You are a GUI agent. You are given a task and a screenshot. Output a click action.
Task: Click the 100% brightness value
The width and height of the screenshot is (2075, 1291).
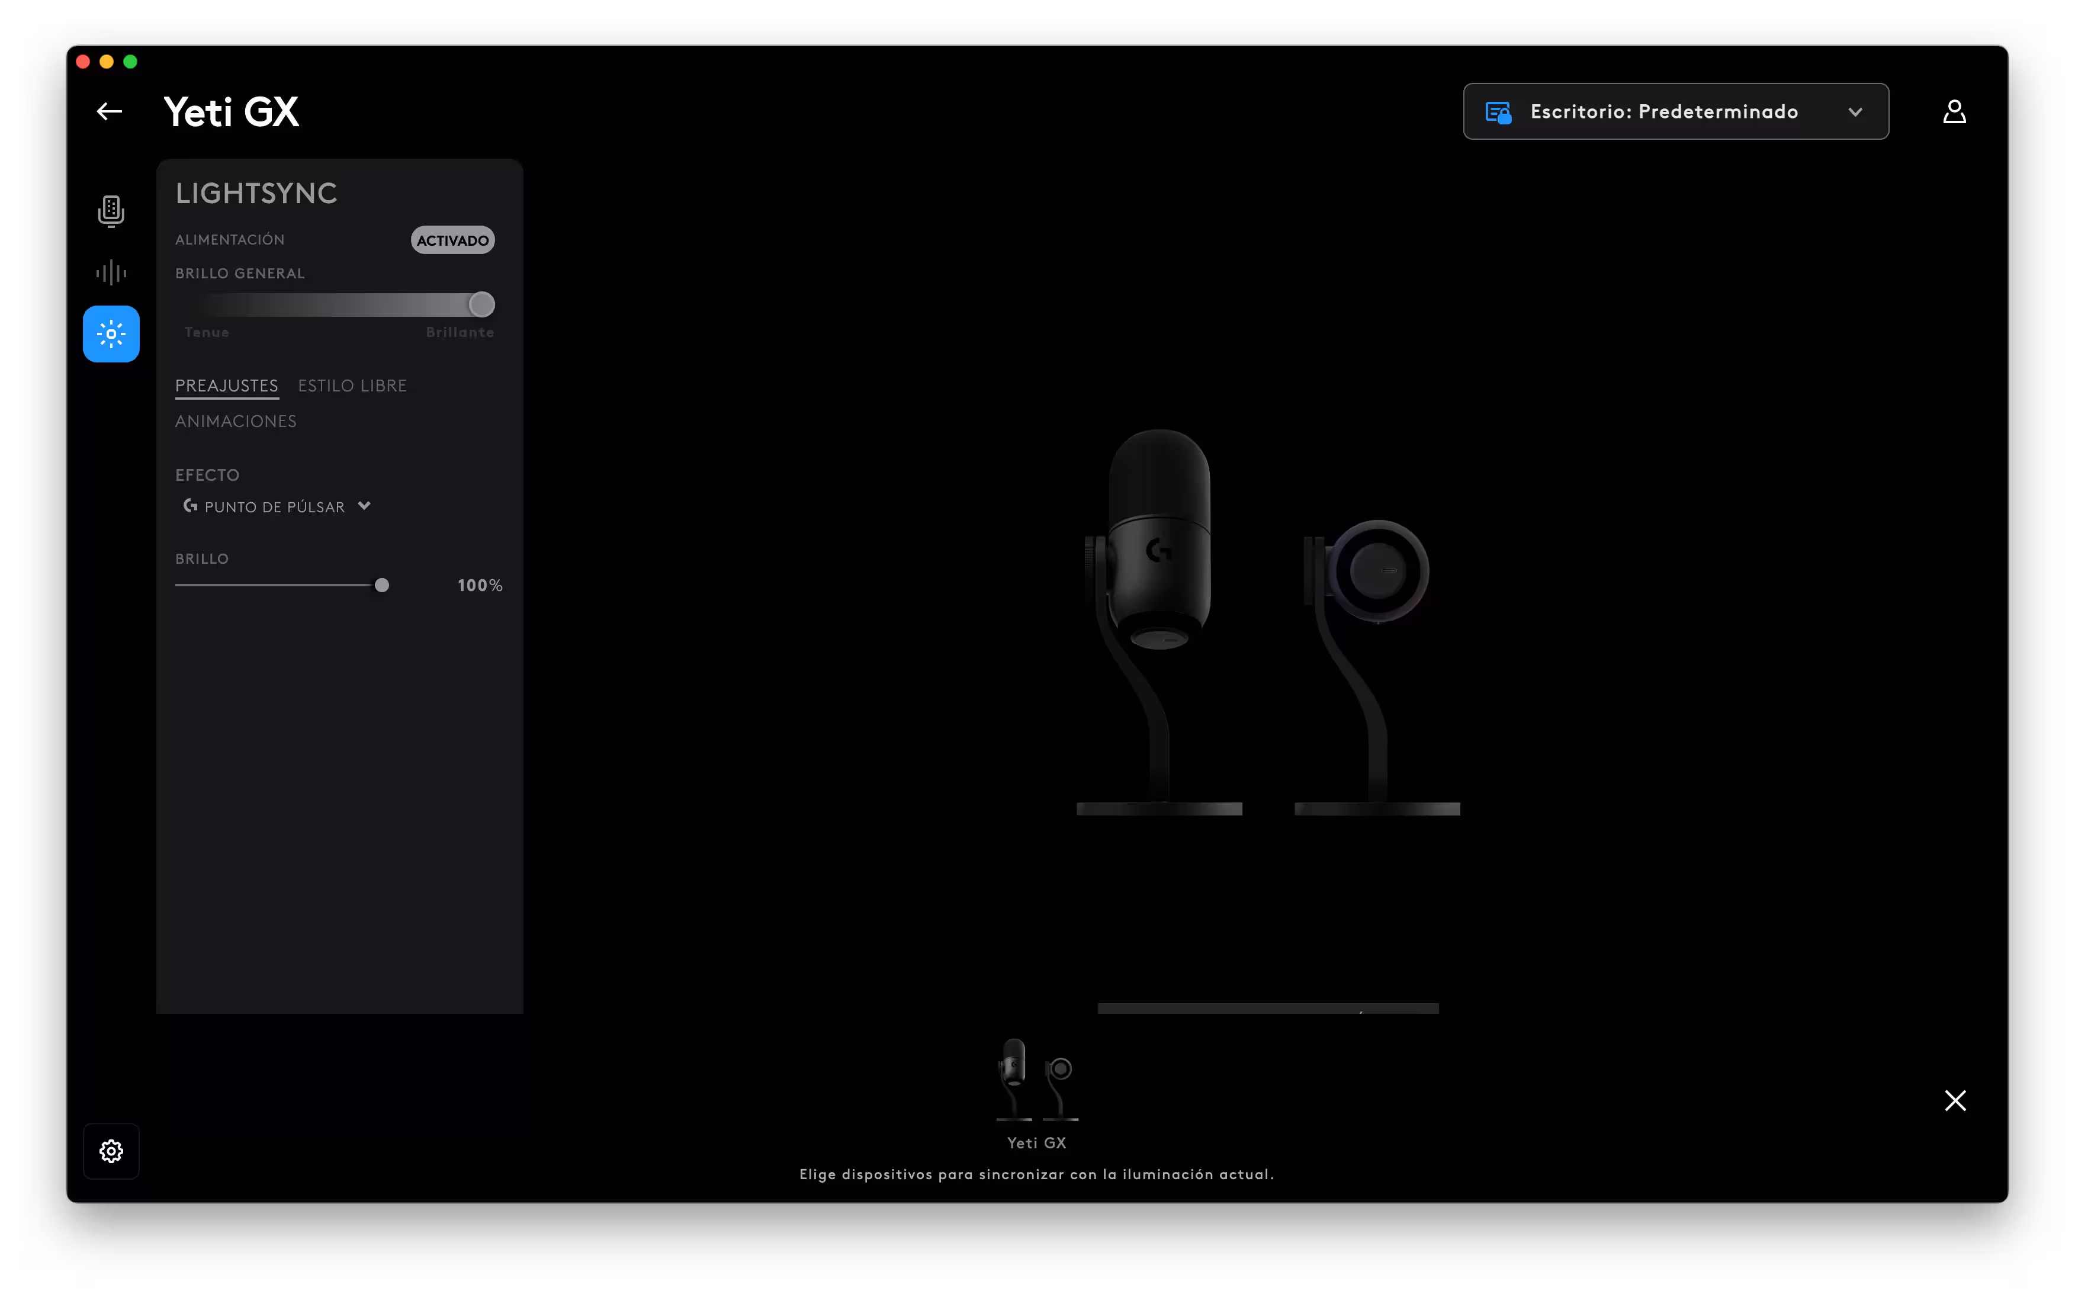[x=480, y=586]
